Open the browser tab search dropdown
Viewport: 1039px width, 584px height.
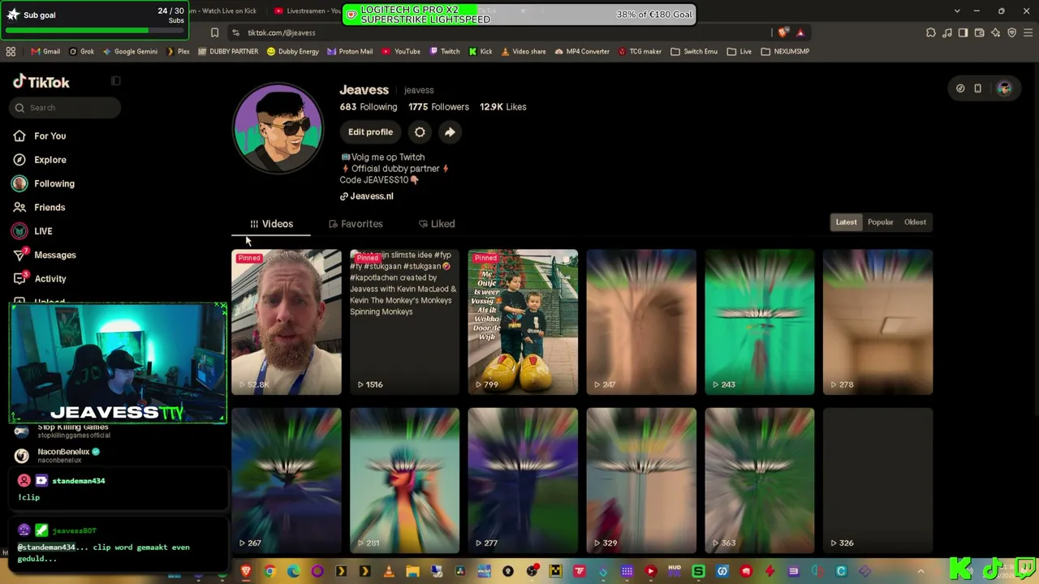point(957,11)
